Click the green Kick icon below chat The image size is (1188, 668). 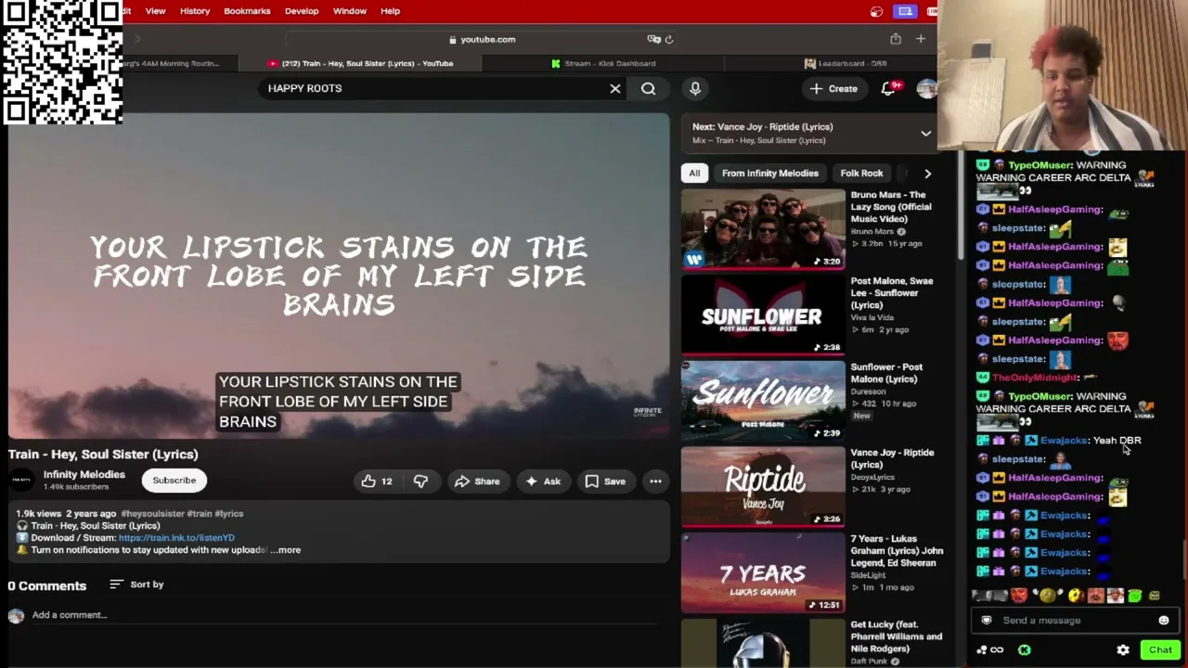click(1024, 649)
